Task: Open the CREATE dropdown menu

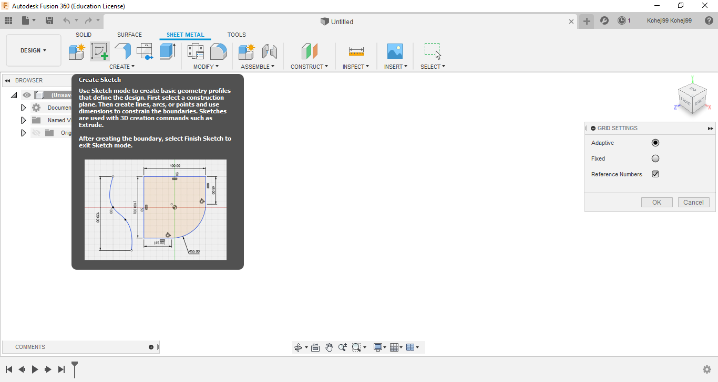Action: [x=122, y=67]
